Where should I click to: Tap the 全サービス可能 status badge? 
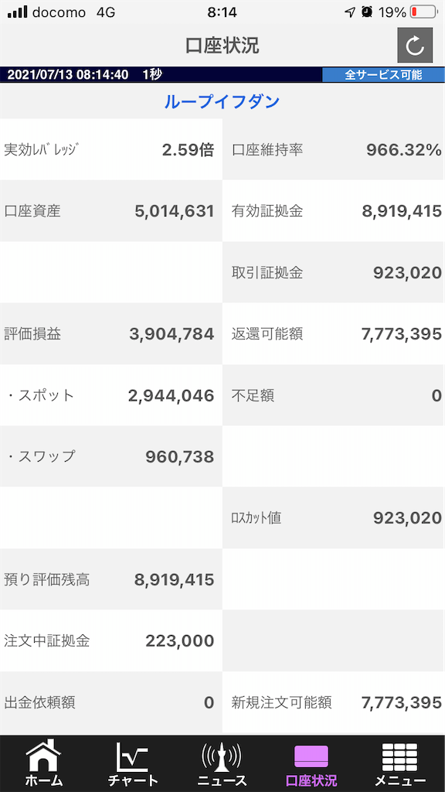point(383,75)
